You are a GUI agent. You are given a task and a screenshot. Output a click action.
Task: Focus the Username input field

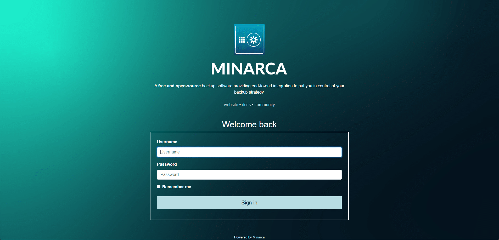coord(249,152)
